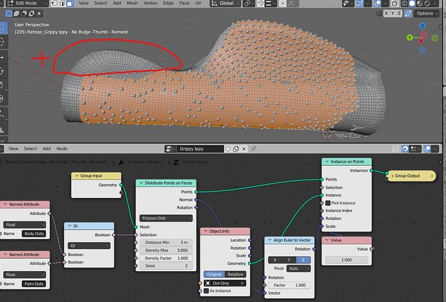Toggle snapping magnet icon
The image size is (446, 302).
pos(260,3)
